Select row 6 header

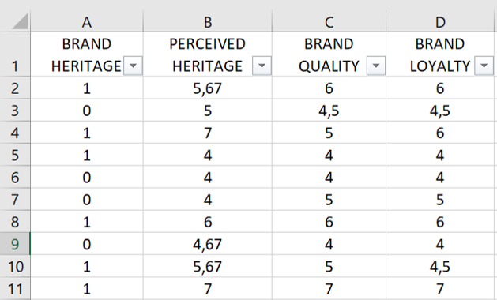[15, 177]
